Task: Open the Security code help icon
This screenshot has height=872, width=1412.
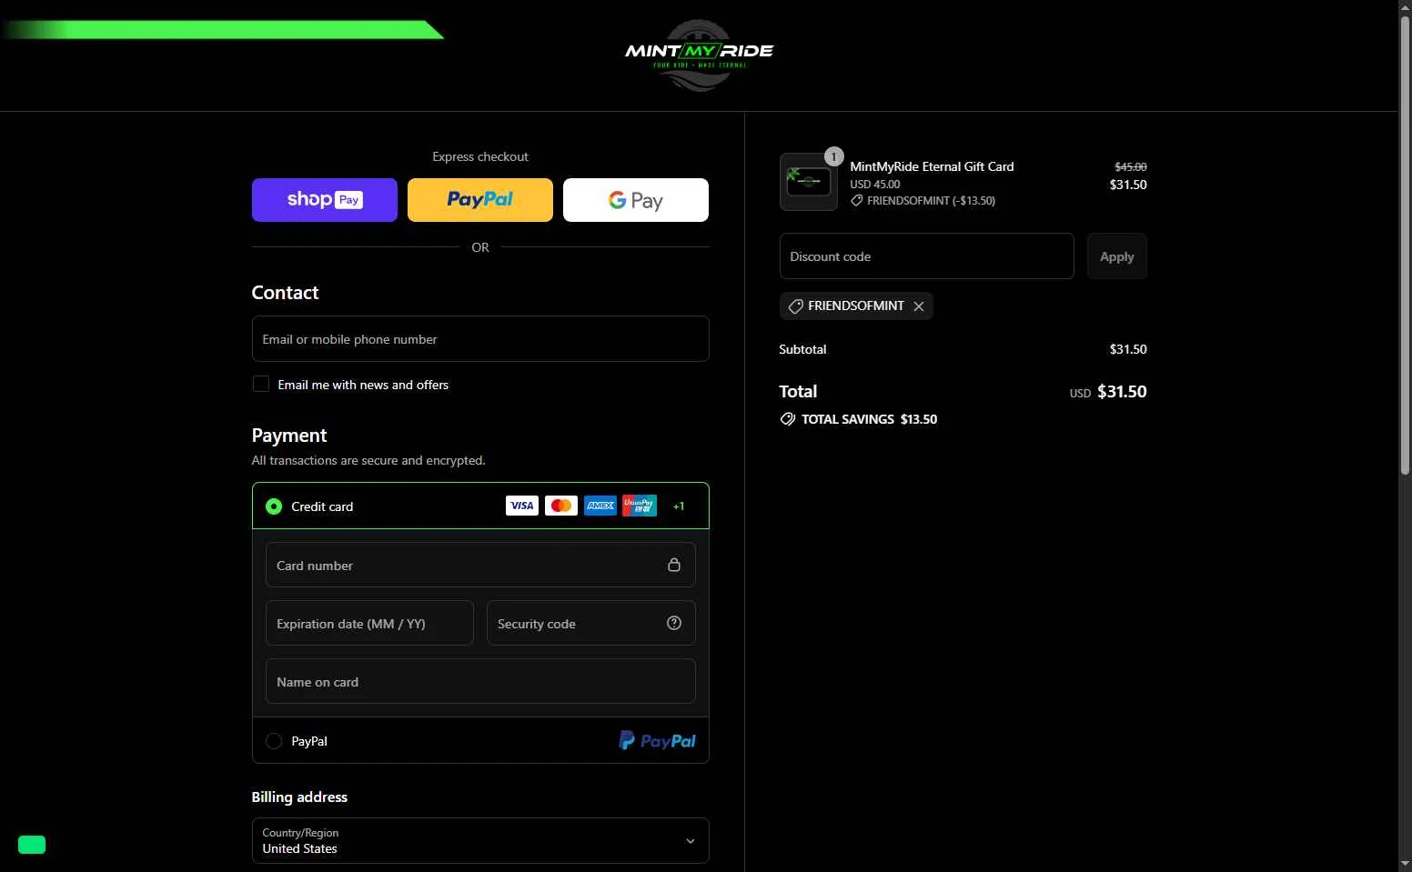Action: click(x=674, y=623)
